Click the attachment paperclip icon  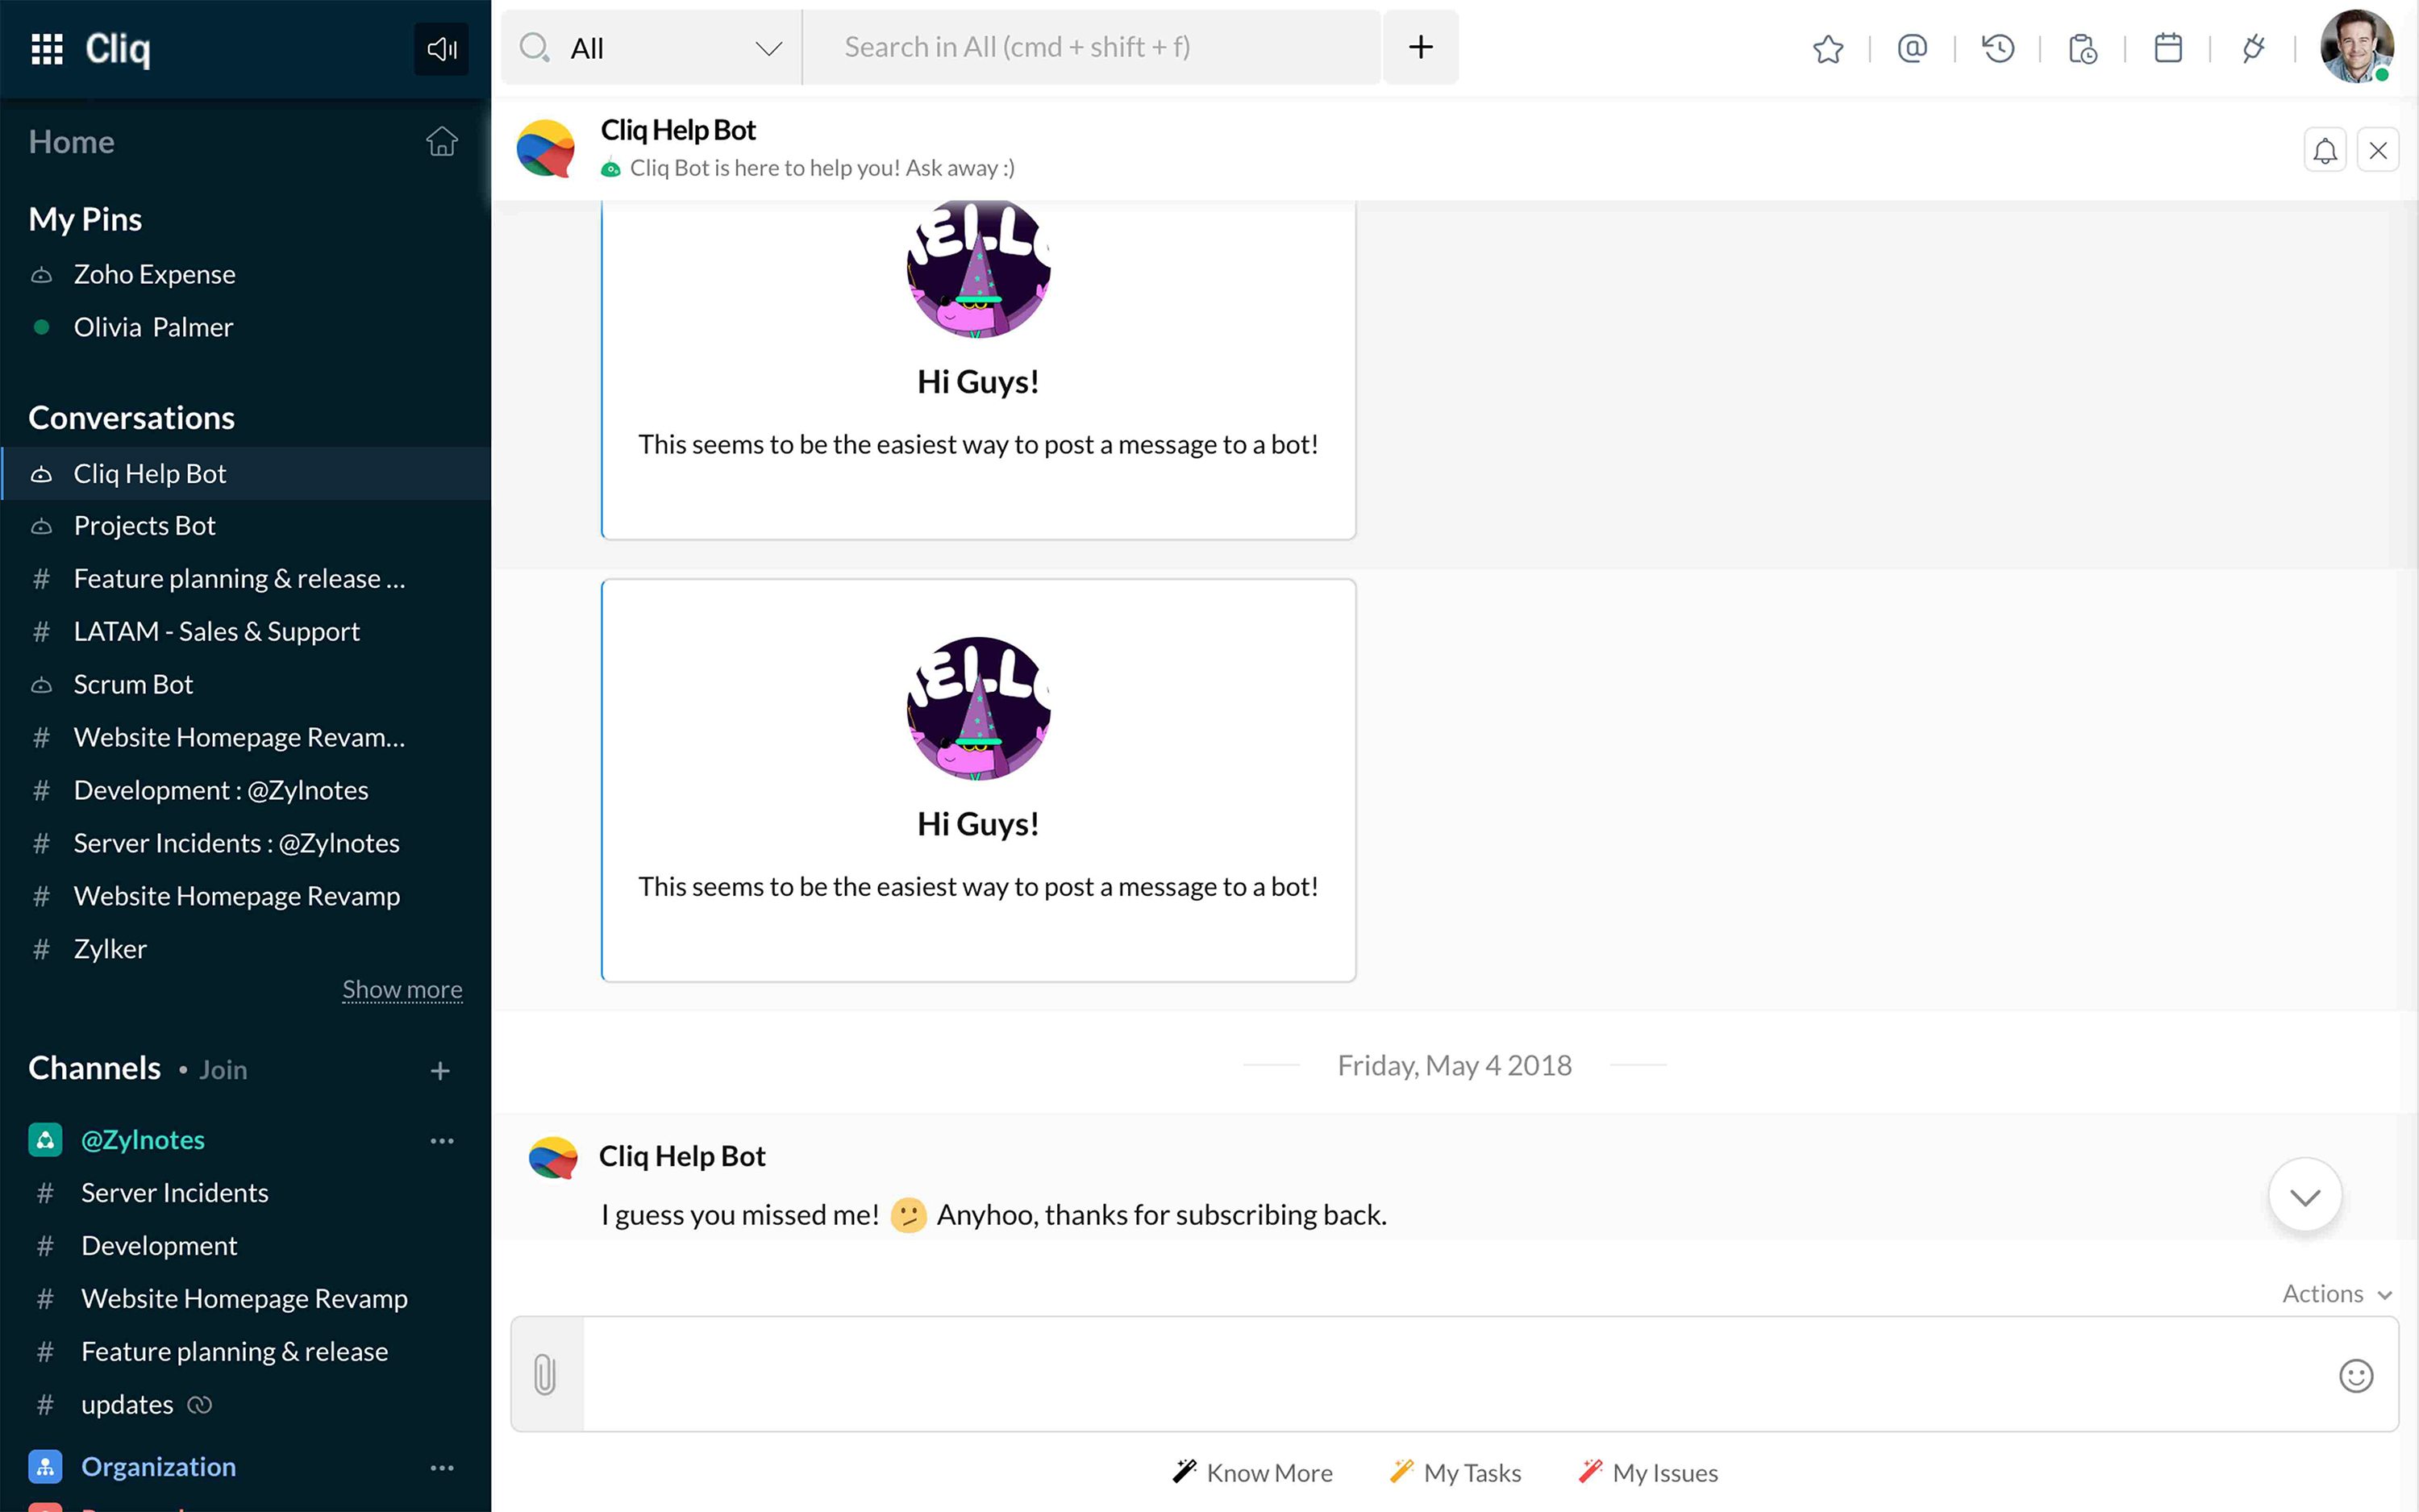(x=546, y=1374)
